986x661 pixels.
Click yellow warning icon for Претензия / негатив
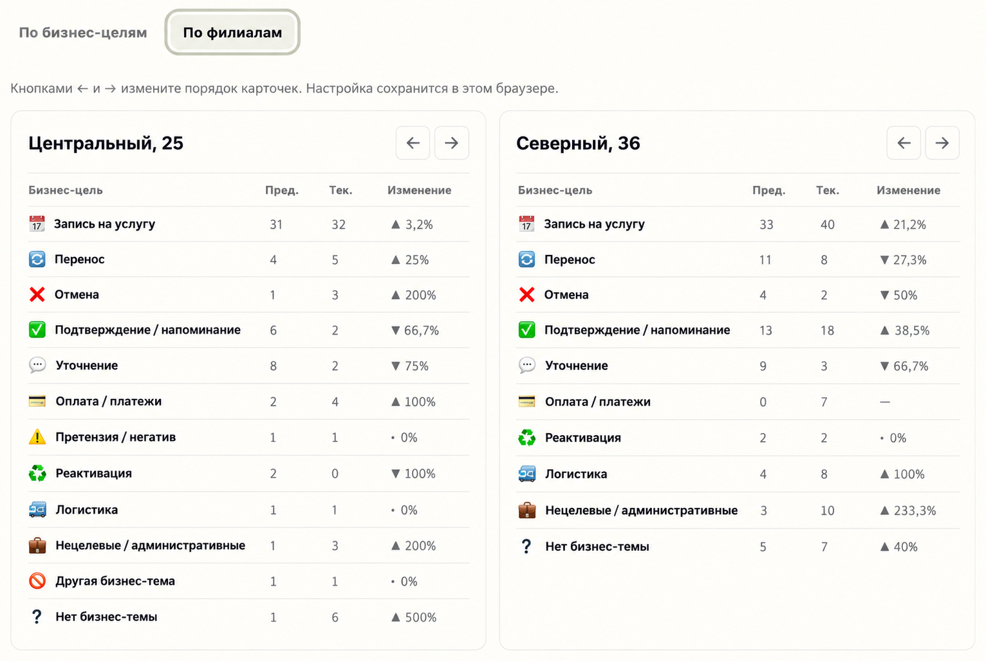37,437
